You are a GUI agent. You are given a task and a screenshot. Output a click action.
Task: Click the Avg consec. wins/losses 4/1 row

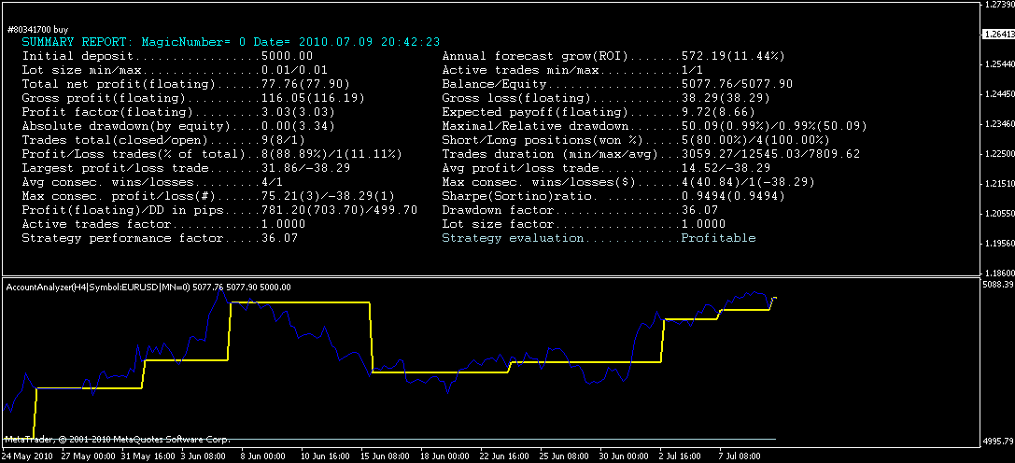[152, 182]
